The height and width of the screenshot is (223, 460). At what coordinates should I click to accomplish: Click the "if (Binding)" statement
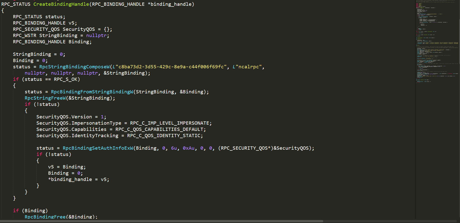click(30, 211)
